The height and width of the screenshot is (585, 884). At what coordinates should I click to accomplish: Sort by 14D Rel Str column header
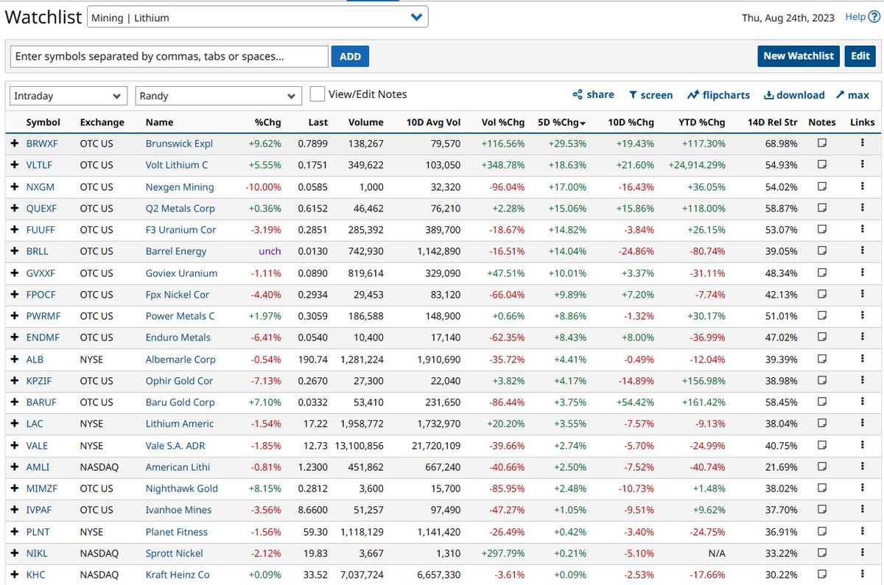coord(773,122)
